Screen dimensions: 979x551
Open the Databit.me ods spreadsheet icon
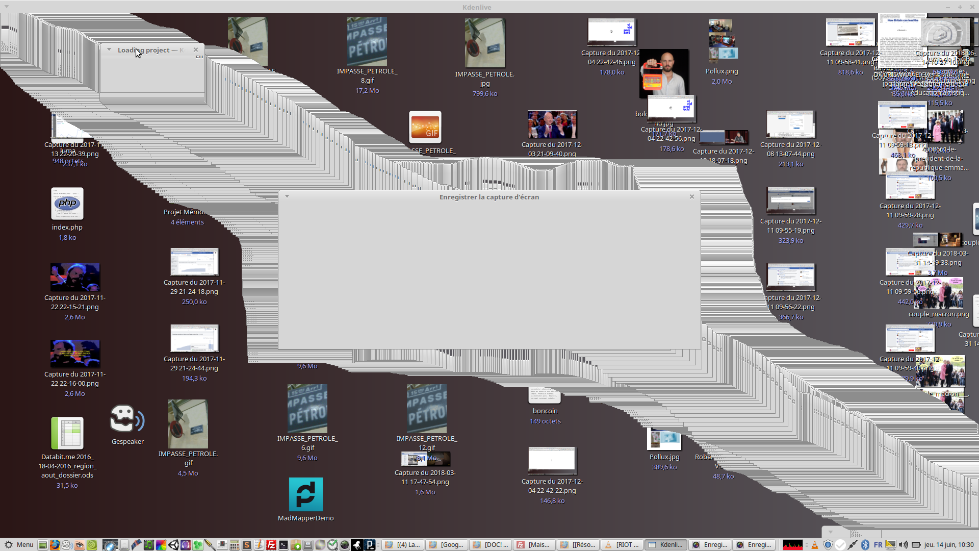click(x=67, y=433)
